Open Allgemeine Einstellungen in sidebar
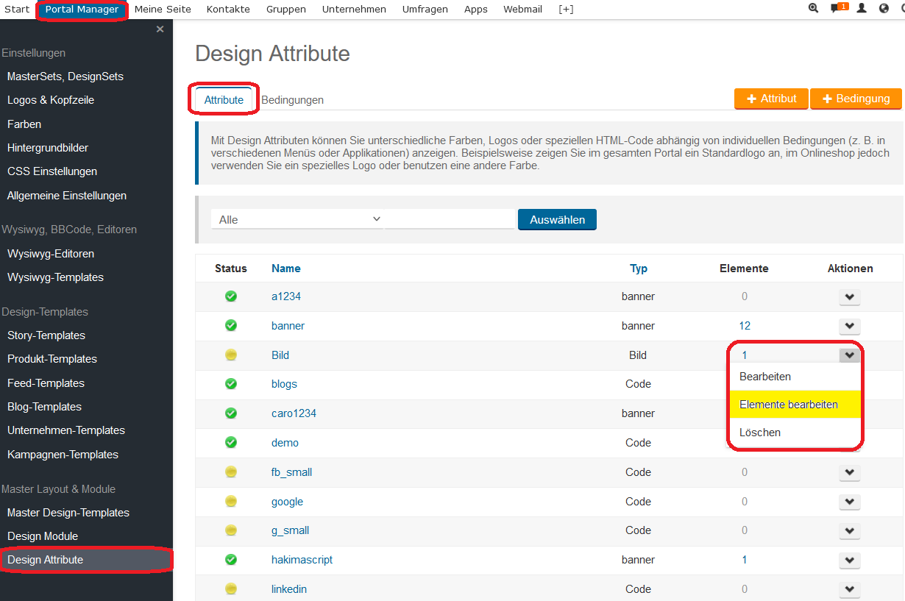 (x=67, y=196)
